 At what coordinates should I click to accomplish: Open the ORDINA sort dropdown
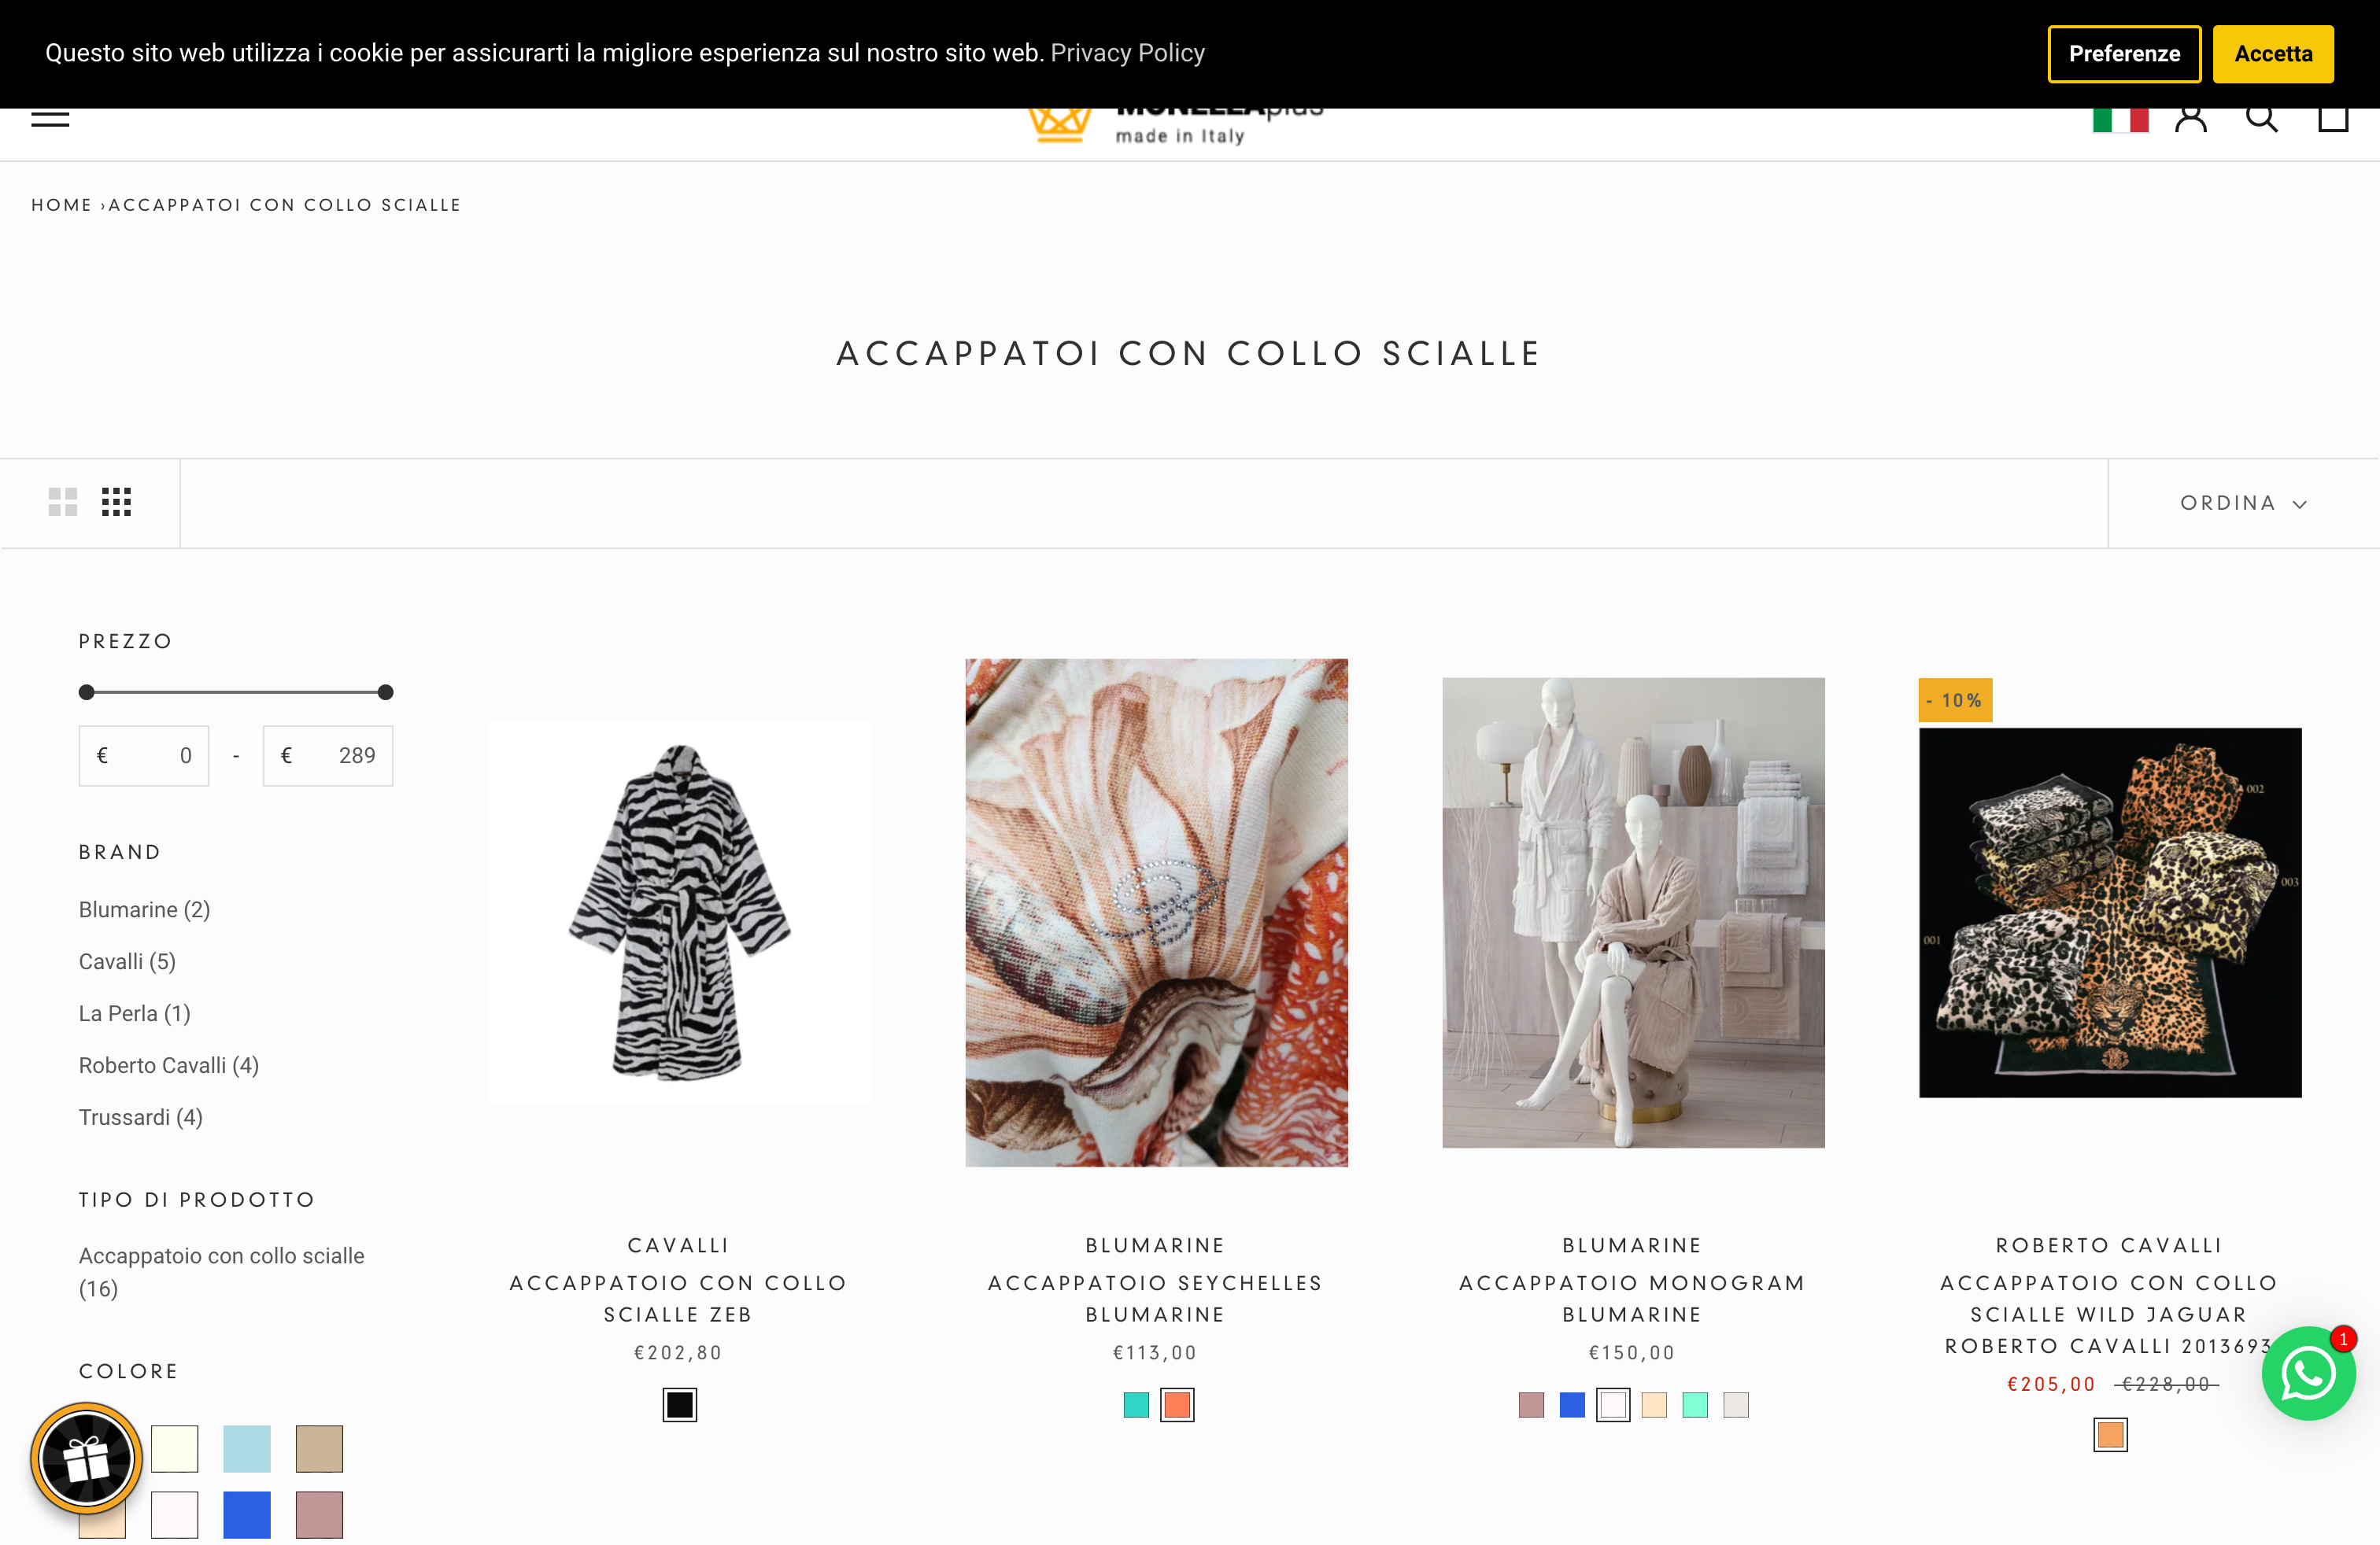2243,503
